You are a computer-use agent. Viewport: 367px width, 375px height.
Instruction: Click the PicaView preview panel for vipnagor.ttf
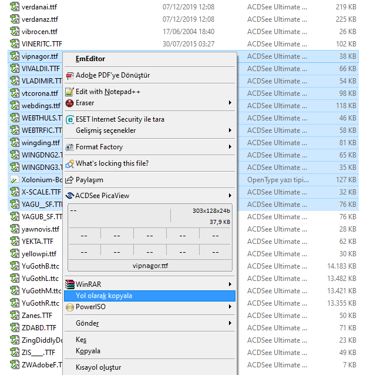(150, 237)
